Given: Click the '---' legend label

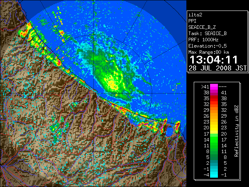Looking at the screenshot, I should tap(223, 86).
